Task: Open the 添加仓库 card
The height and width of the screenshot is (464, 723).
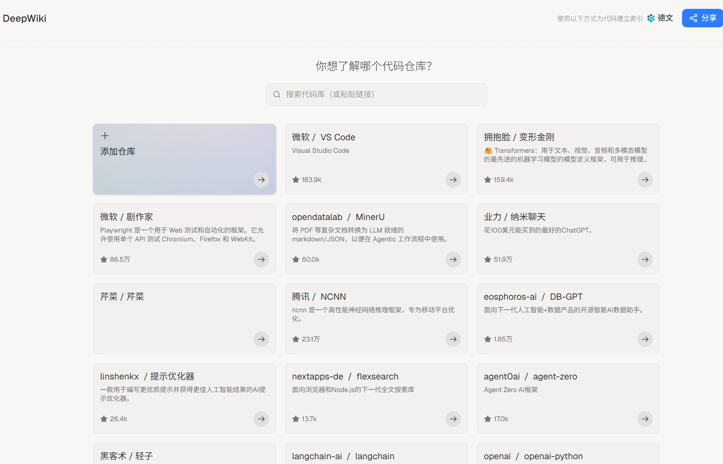Action: click(x=185, y=159)
